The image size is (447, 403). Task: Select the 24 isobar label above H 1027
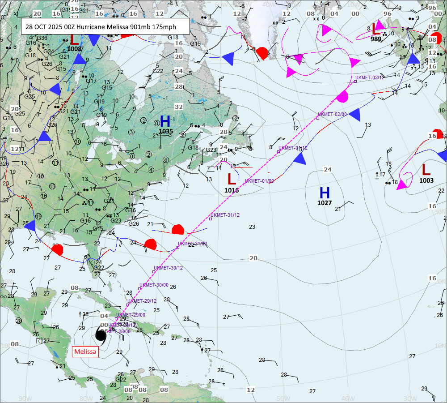click(328, 169)
